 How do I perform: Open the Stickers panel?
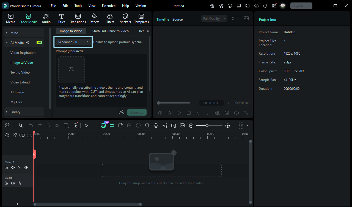(125, 18)
